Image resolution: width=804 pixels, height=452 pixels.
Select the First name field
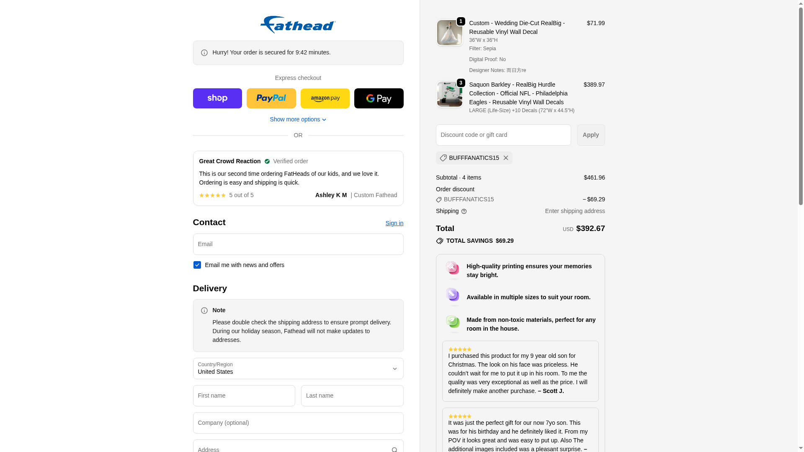[x=244, y=395]
